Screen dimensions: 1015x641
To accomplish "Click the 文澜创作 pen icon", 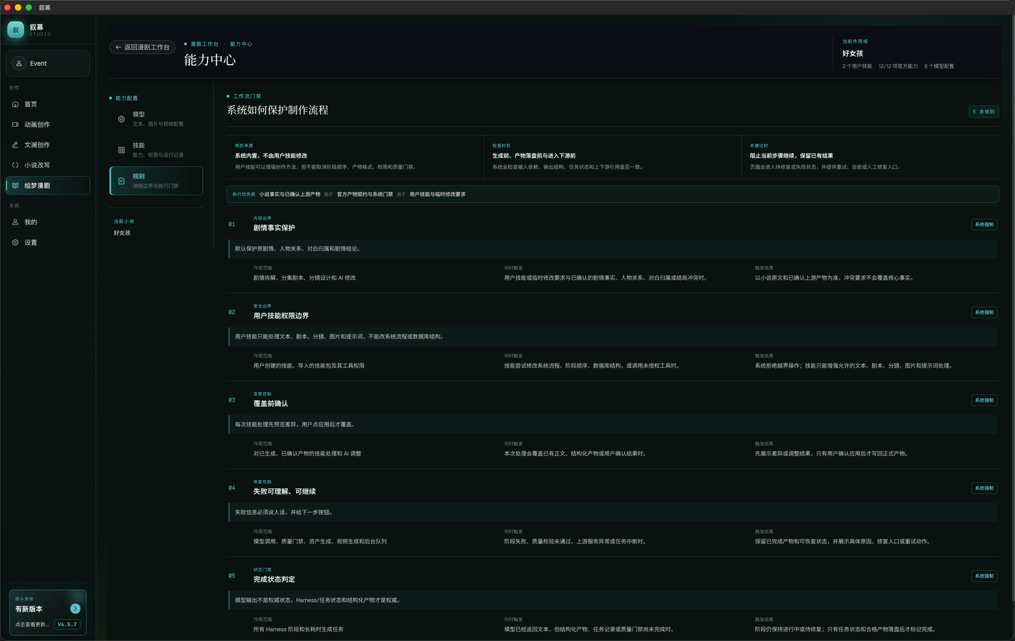I will [15, 145].
